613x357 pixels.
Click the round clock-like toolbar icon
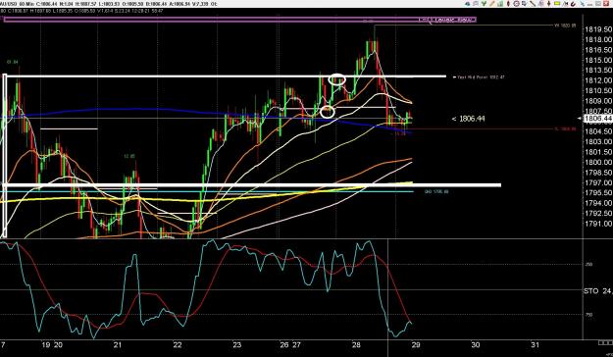tap(517, 4)
